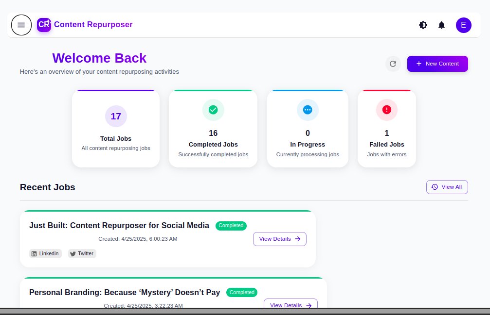Screen dimensions: 490x315
Task: Click 'Jobs with errors' description
Action: (x=387, y=154)
